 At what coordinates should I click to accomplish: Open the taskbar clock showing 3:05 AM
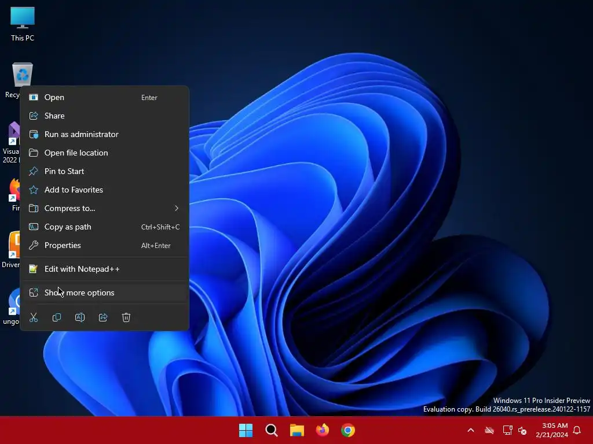pyautogui.click(x=552, y=430)
